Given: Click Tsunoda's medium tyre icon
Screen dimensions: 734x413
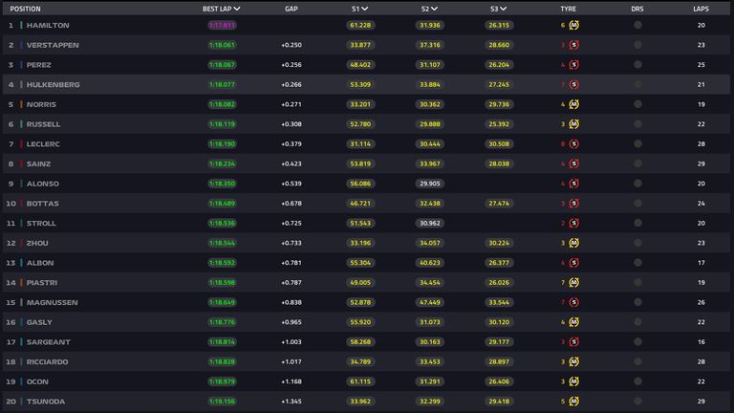Looking at the screenshot, I should 574,402.
